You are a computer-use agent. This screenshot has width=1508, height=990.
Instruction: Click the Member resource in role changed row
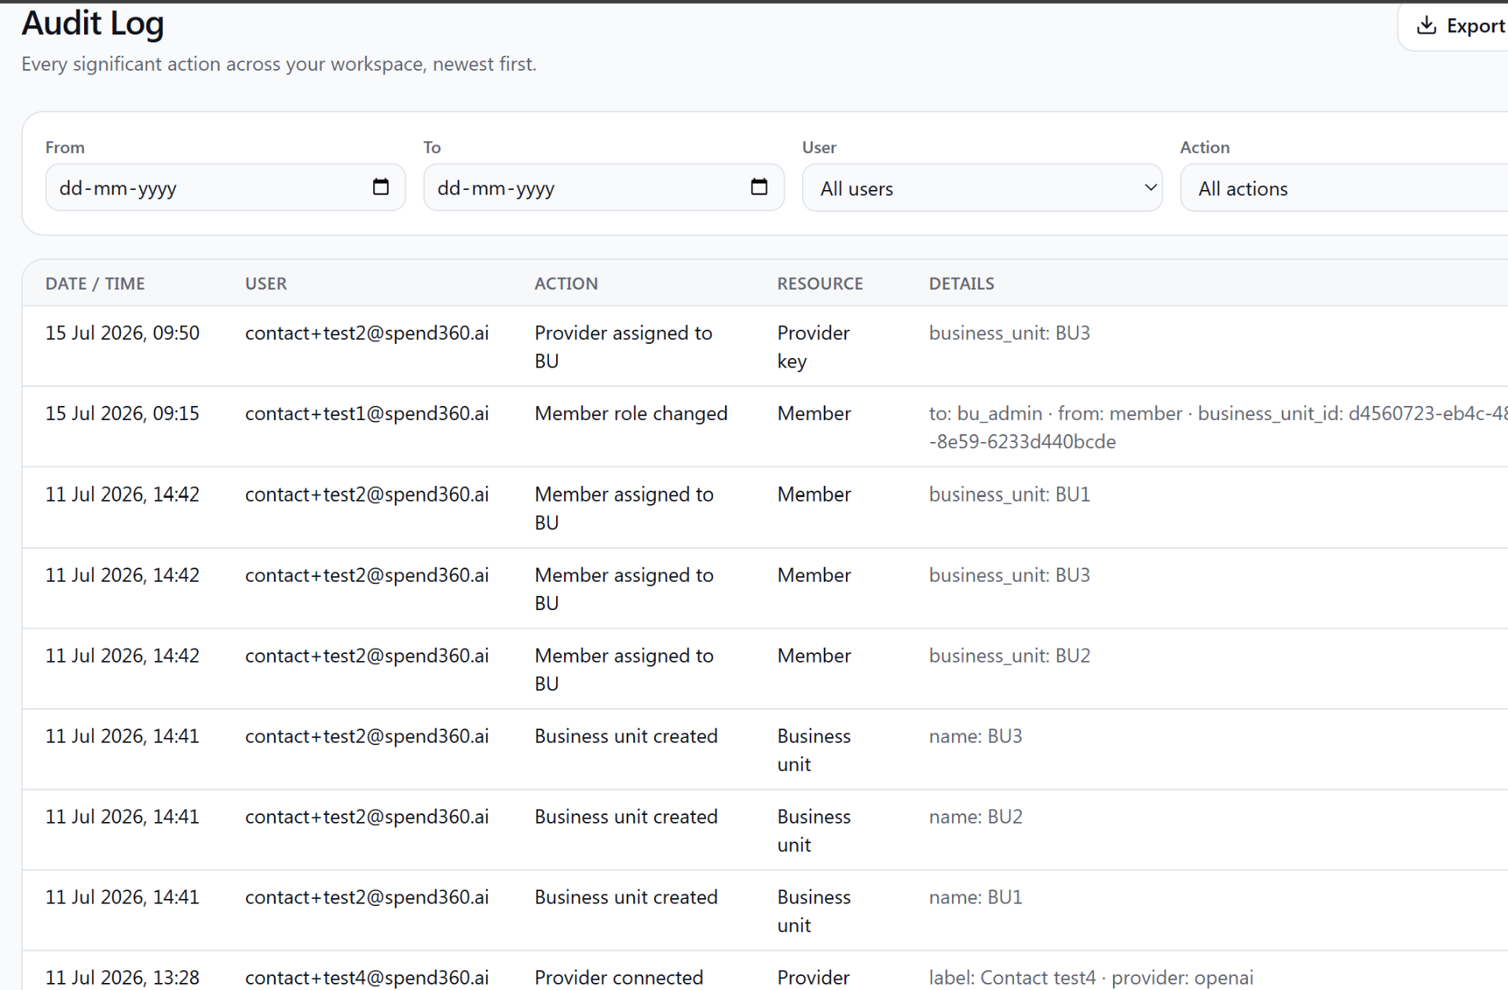(814, 414)
